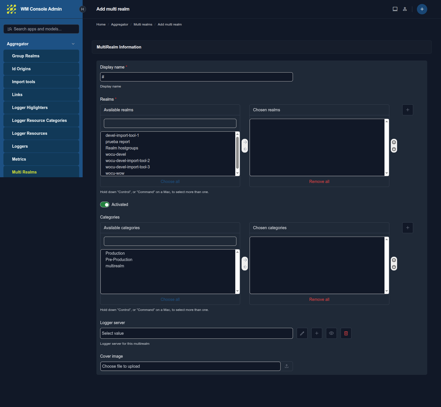Open Logger Resources in sidebar
Screen dimensions: 441x407
tap(30, 133)
